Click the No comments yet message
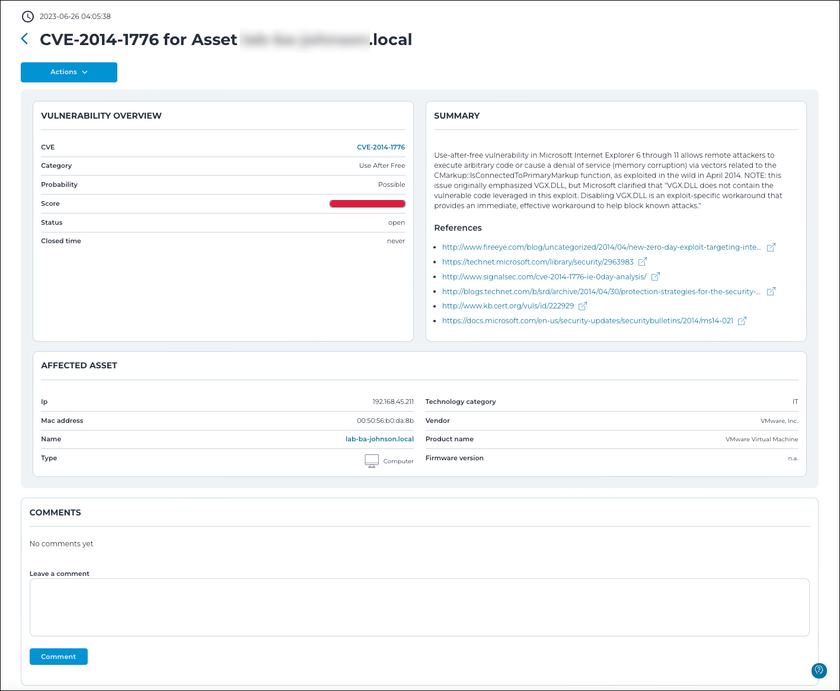Viewport: 840px width, 691px height. pyautogui.click(x=62, y=543)
